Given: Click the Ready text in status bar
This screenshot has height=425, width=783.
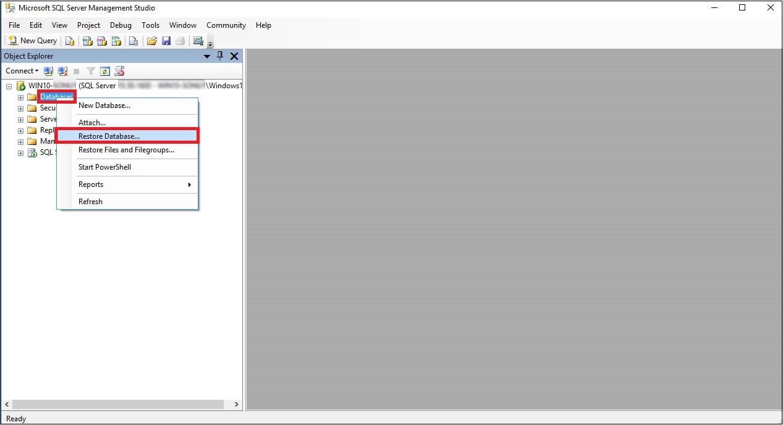Looking at the screenshot, I should pyautogui.click(x=16, y=419).
